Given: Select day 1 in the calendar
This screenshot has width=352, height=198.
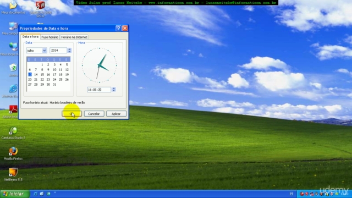Looking at the screenshot, I should pos(42,65).
